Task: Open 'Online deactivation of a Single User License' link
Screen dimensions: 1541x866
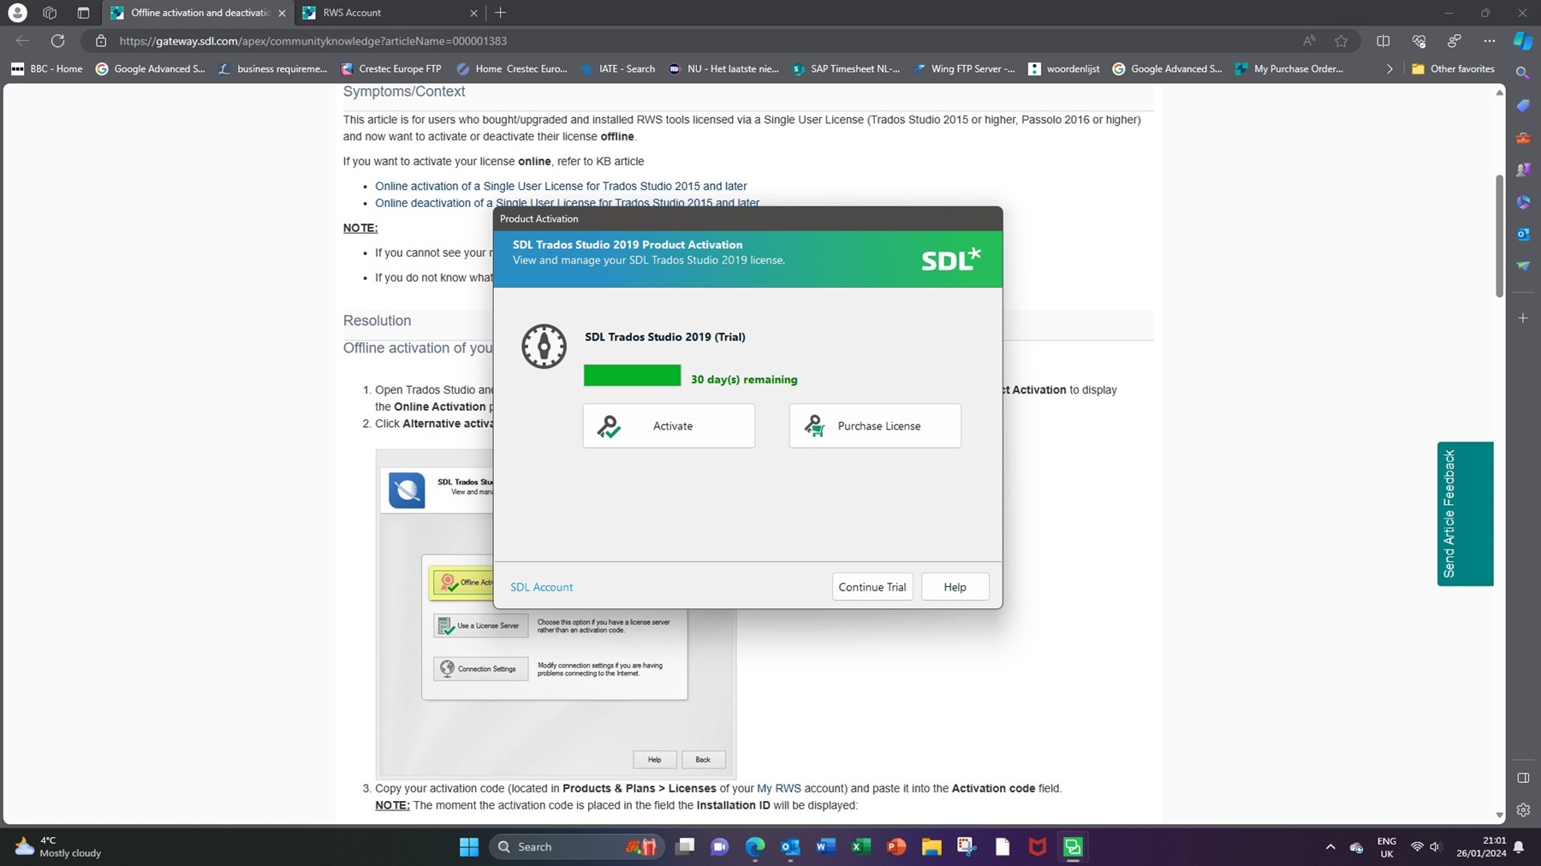Action: coord(567,203)
